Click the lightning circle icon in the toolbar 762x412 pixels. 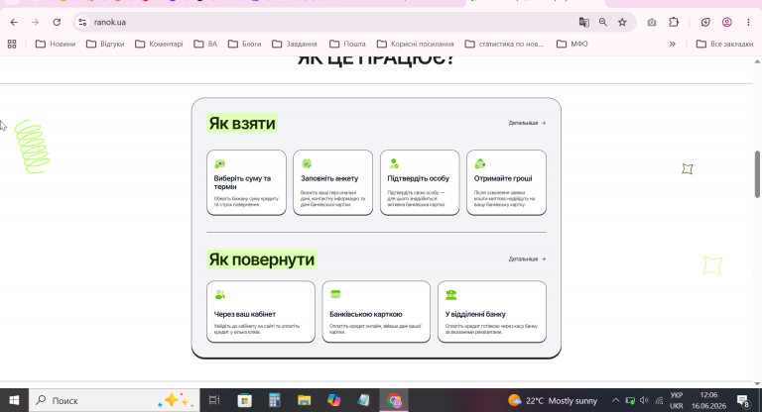coord(705,23)
